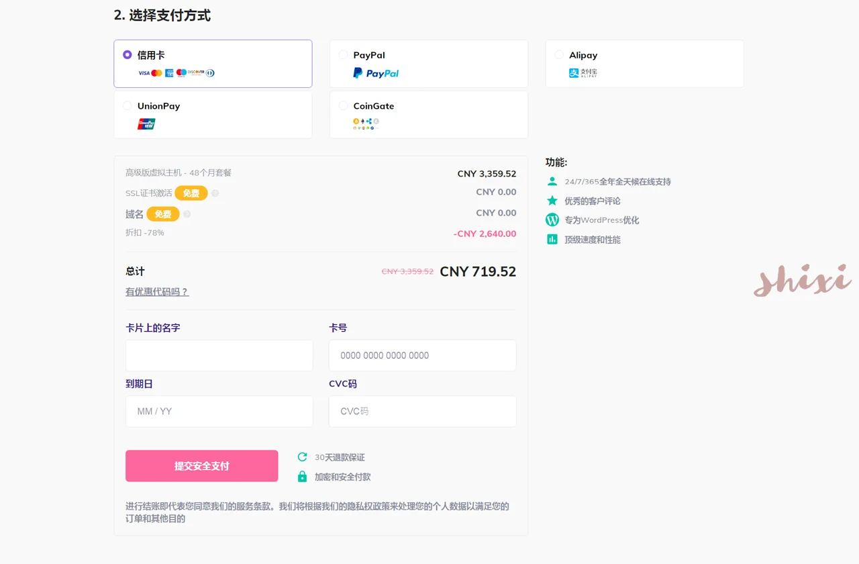Submit payment with 提交安全支付 button

202,466
